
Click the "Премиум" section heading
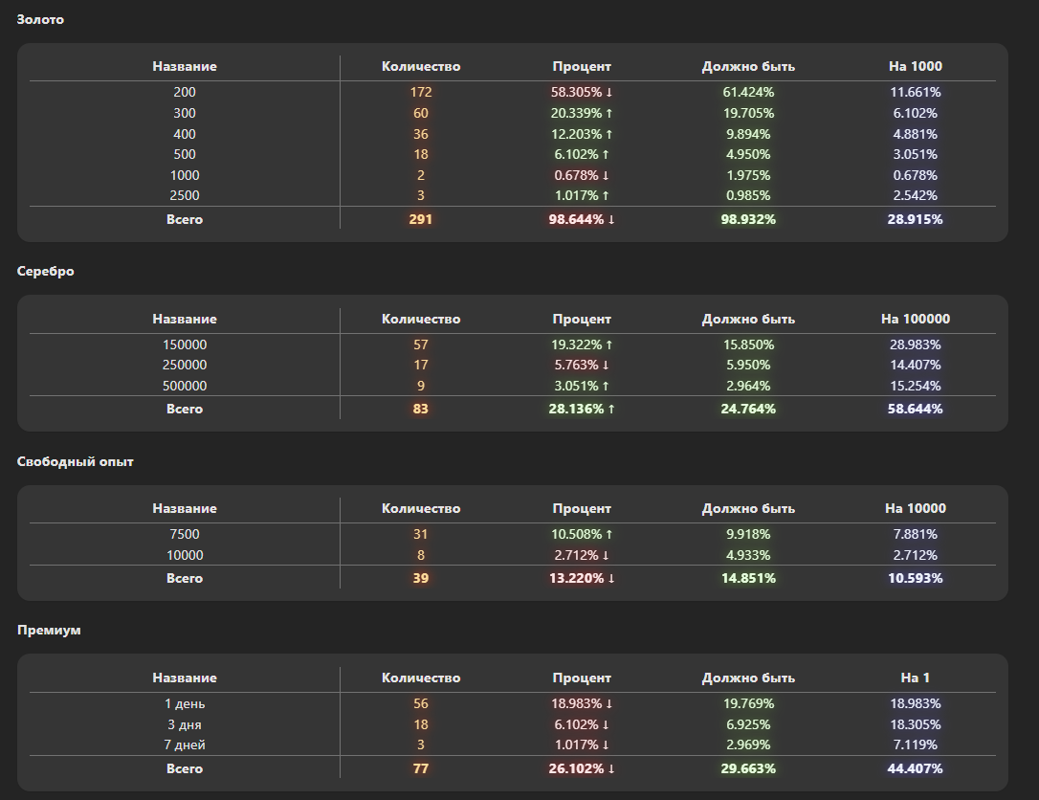point(49,630)
